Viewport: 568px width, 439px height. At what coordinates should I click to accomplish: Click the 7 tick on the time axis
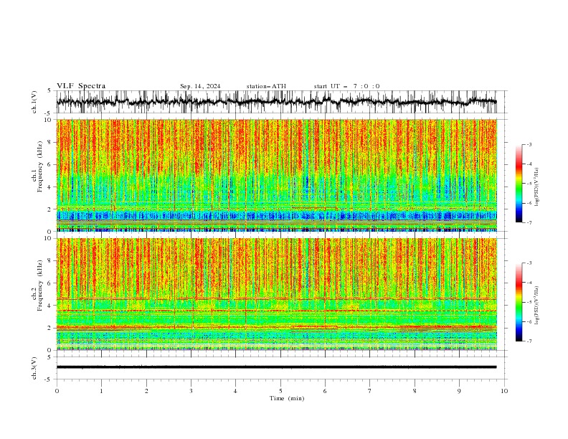click(x=370, y=391)
